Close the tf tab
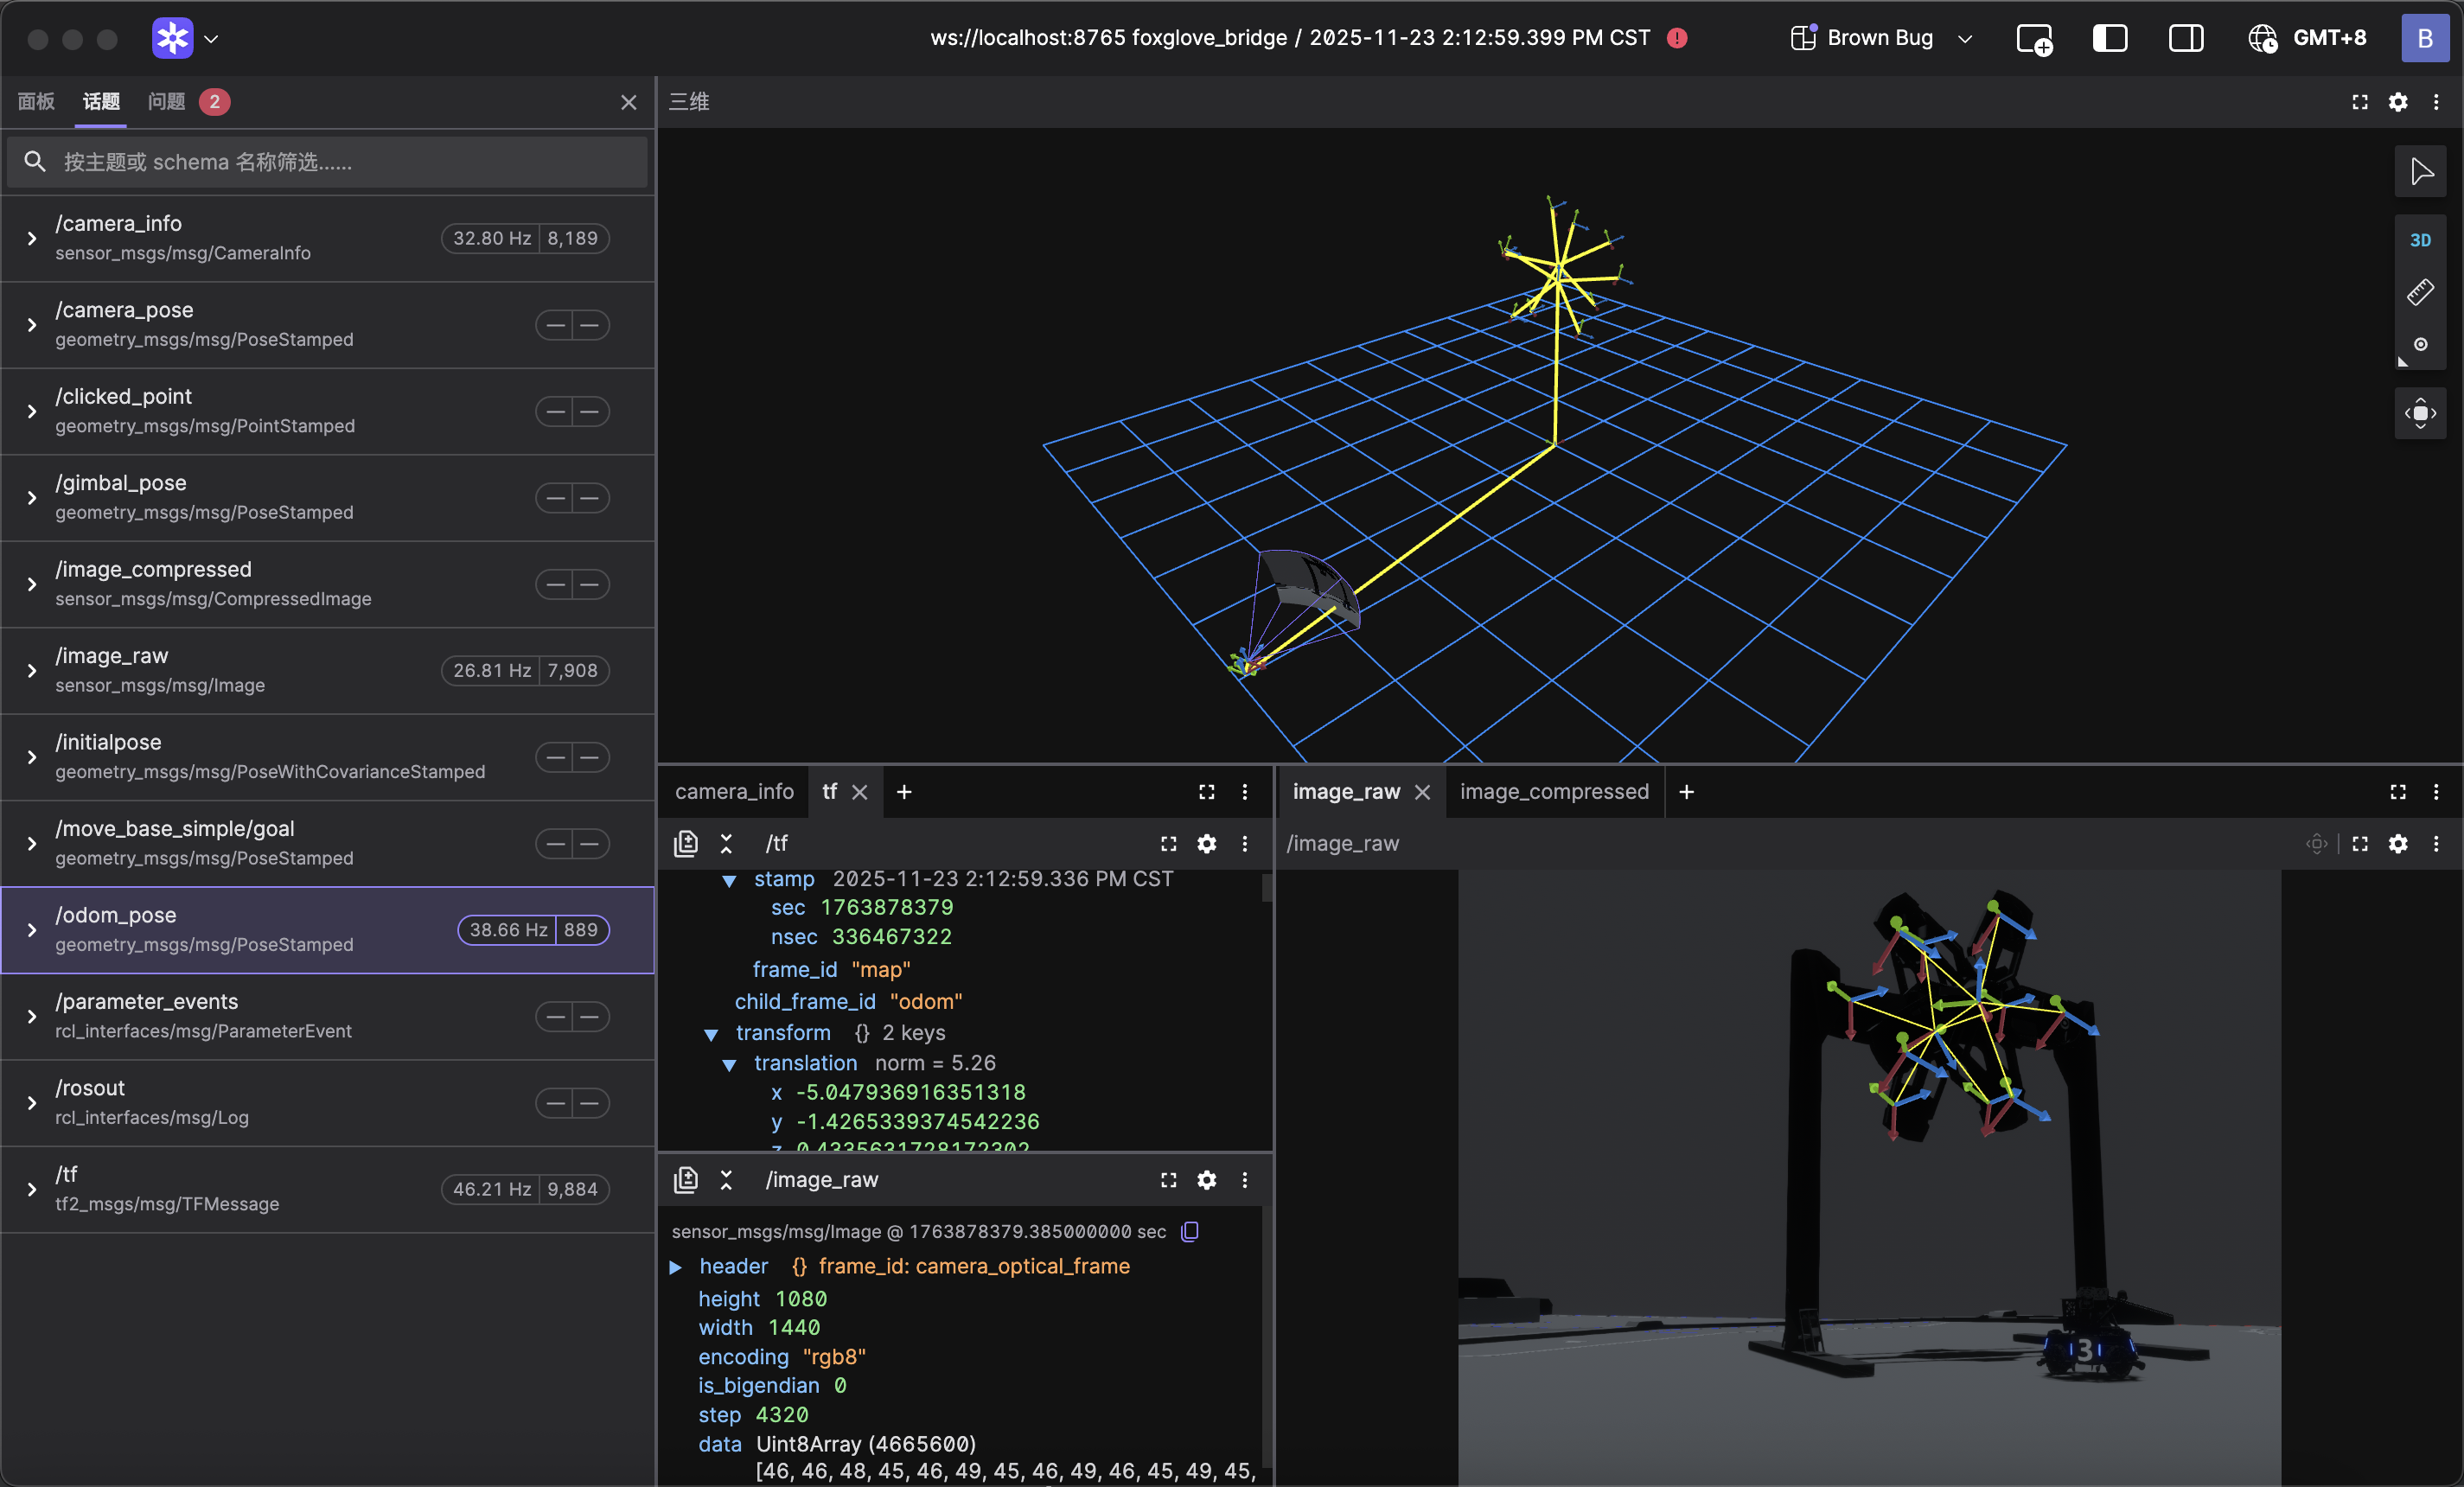The width and height of the screenshot is (2464, 1487). 860,792
